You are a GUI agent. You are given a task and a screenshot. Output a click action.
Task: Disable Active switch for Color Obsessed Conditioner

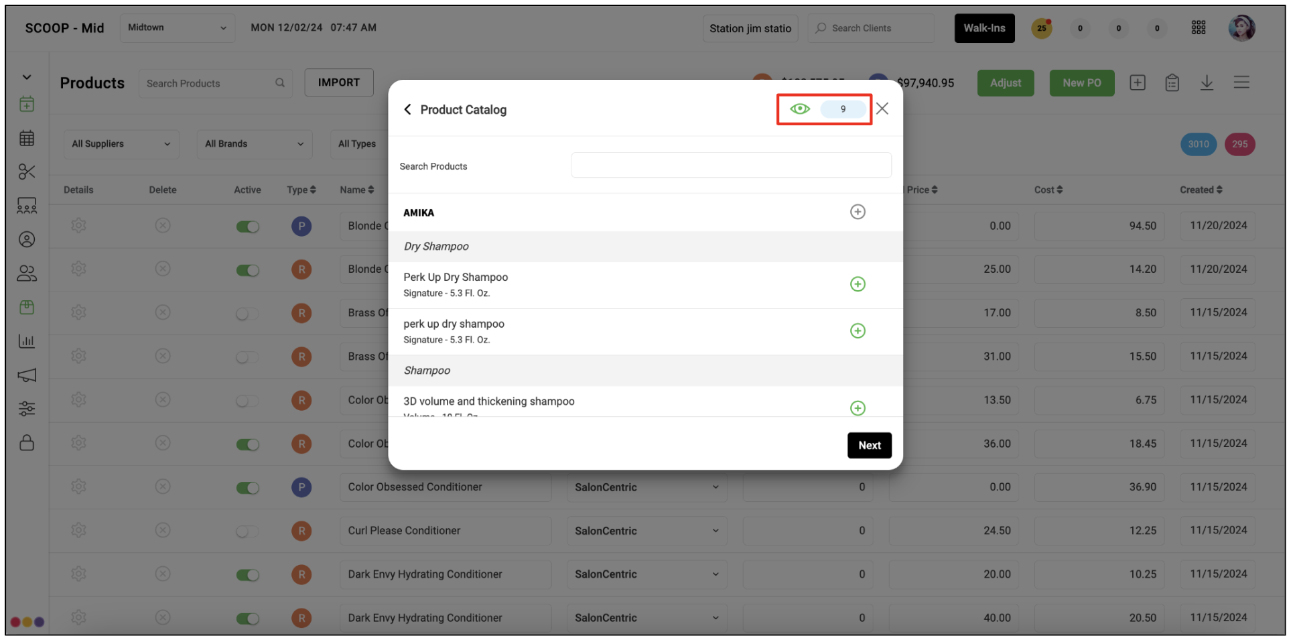(247, 488)
